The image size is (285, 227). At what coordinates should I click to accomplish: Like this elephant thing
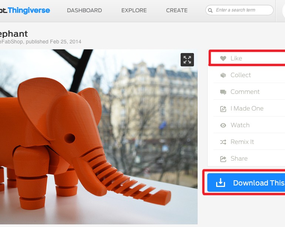(247, 58)
